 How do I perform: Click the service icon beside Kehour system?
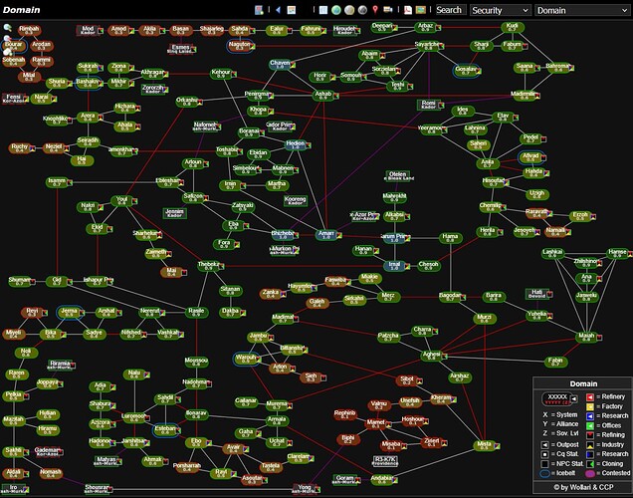pos(234,74)
